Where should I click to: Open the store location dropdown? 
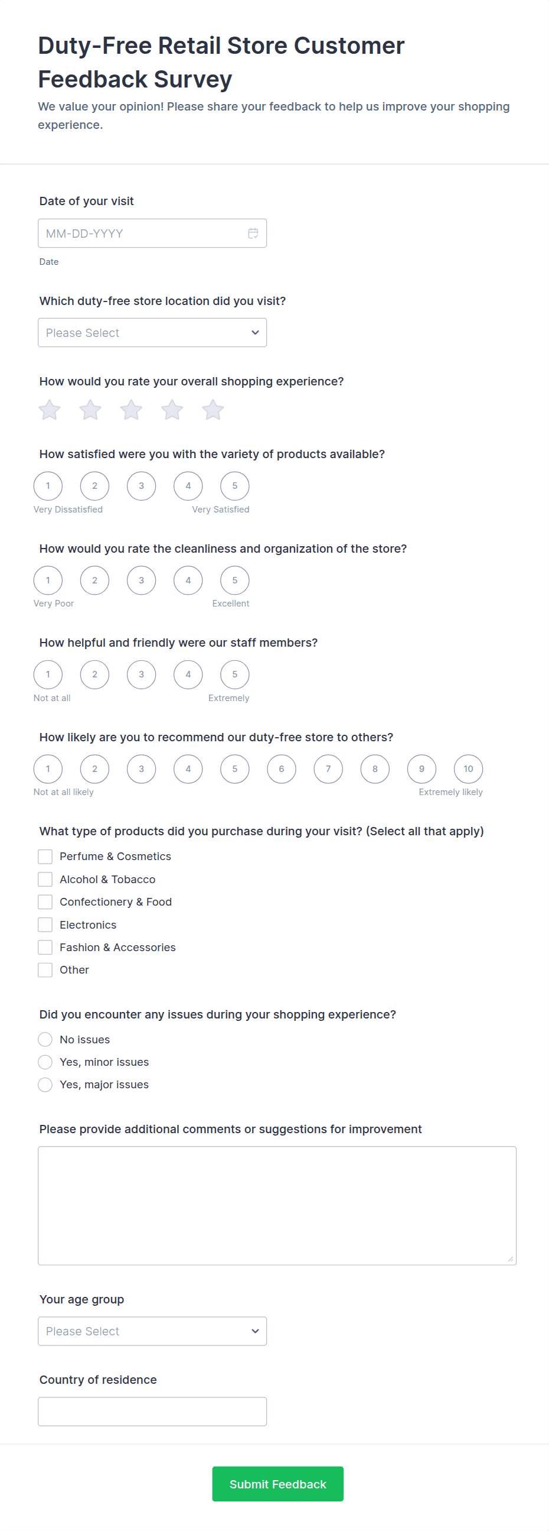152,333
